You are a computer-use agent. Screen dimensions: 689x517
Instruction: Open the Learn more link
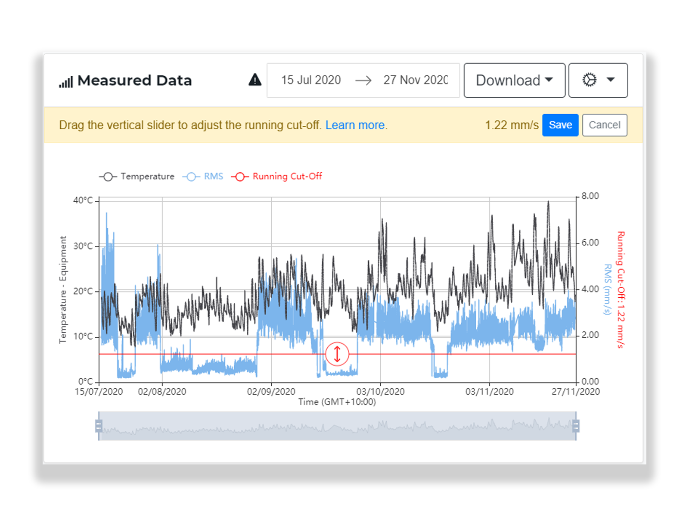[355, 125]
